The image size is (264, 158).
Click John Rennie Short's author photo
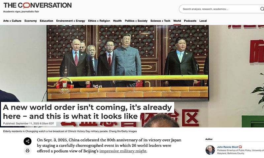(210, 150)
